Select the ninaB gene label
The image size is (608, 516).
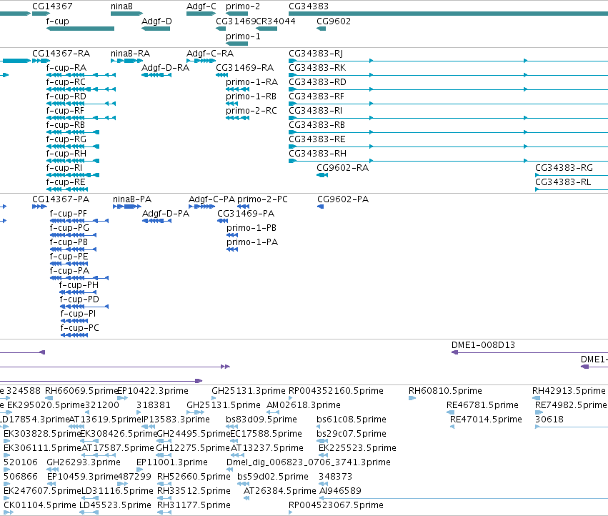(121, 6)
